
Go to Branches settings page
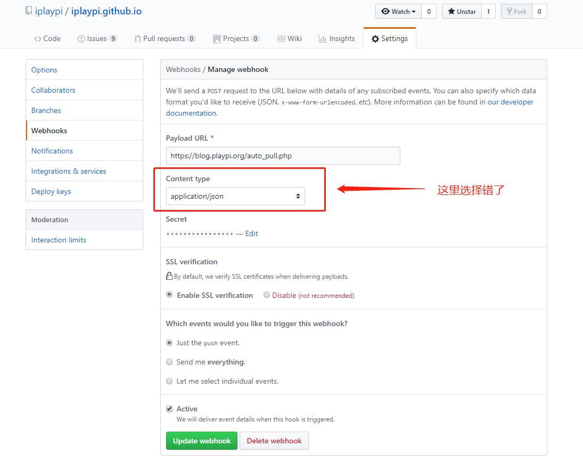coord(85,110)
